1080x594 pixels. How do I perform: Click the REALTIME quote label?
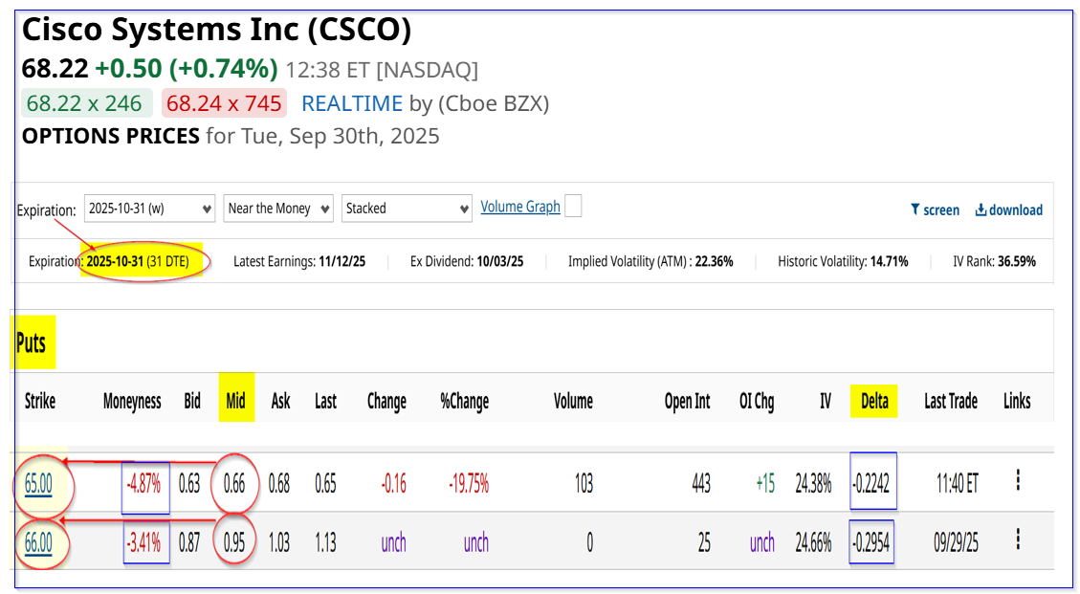pyautogui.click(x=341, y=103)
